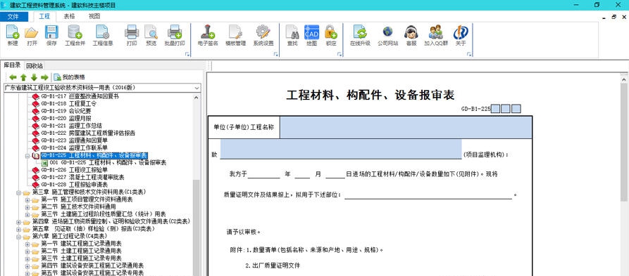Expand the print group dialog launcher
Viewport: 629px width, 276px height.
[x=187, y=54]
